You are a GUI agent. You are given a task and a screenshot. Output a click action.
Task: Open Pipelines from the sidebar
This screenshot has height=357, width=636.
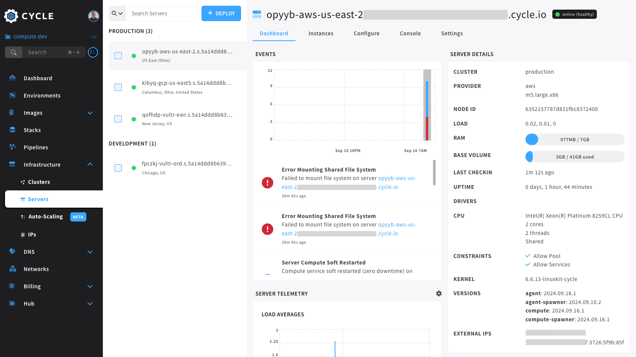(36, 147)
